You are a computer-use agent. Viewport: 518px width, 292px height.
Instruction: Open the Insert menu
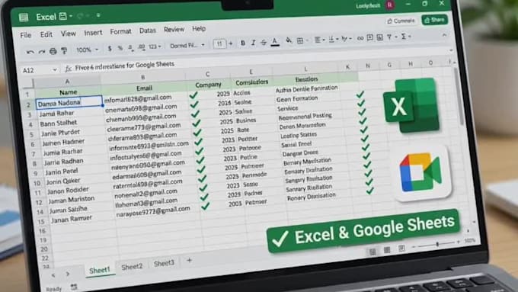click(93, 33)
